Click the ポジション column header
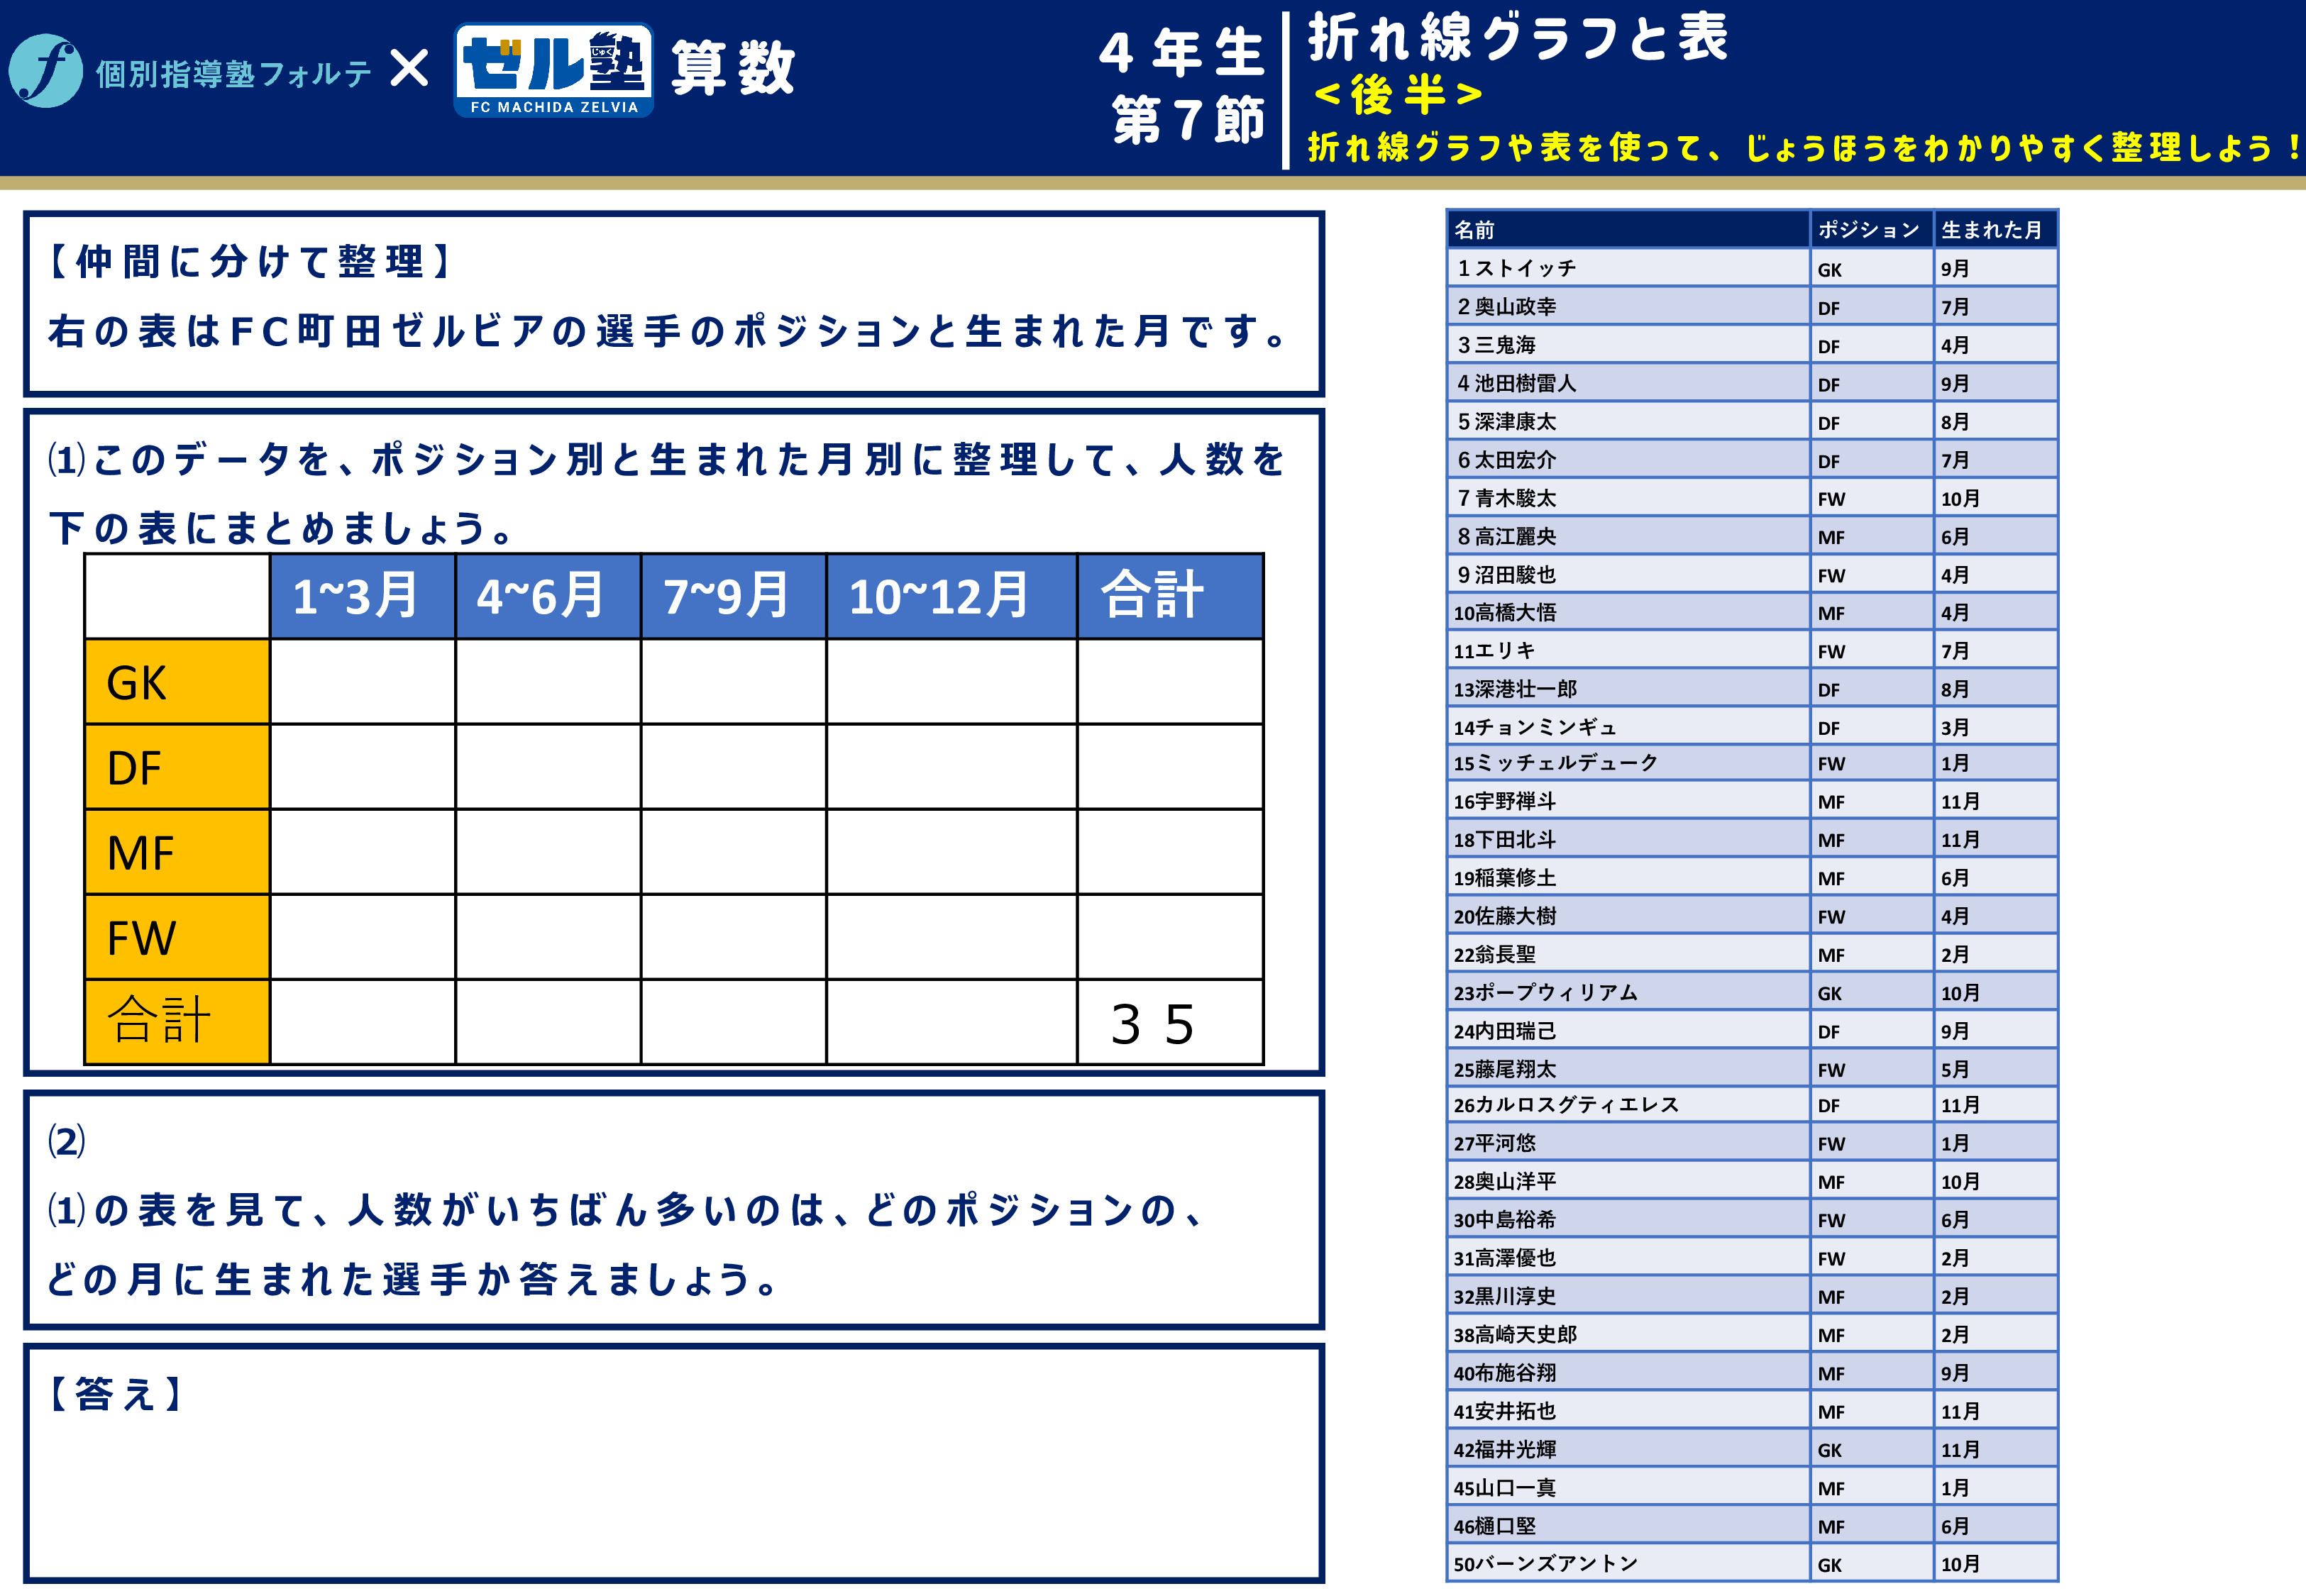Viewport: 2306px width, 1596px height. tap(1870, 229)
